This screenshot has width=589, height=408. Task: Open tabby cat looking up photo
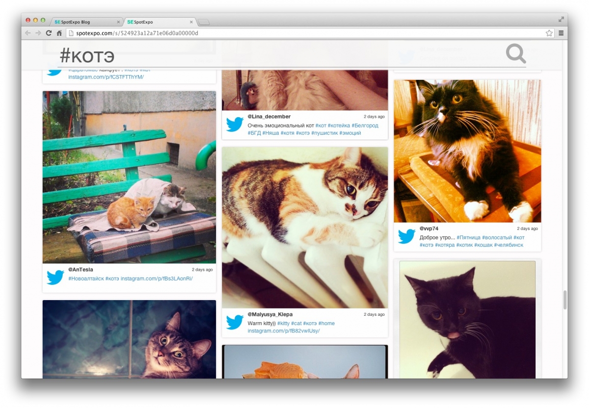click(129, 339)
